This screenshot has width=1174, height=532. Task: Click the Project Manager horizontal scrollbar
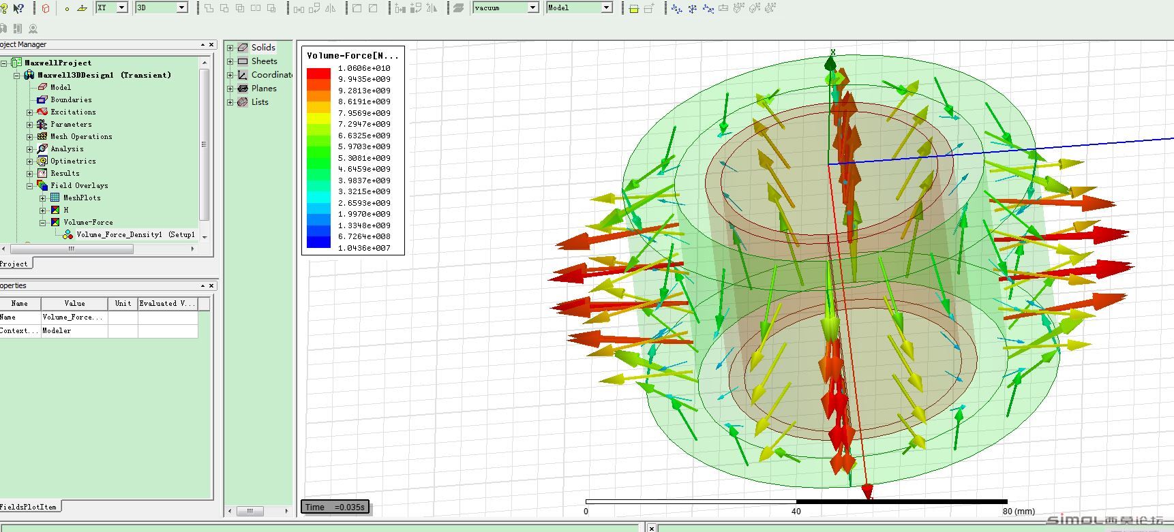pos(72,249)
